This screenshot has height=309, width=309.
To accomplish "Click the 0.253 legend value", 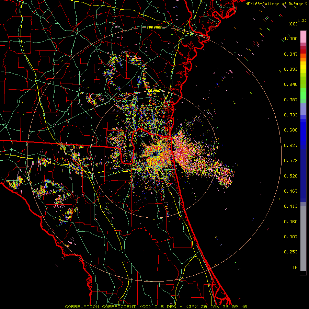I will tap(291, 252).
